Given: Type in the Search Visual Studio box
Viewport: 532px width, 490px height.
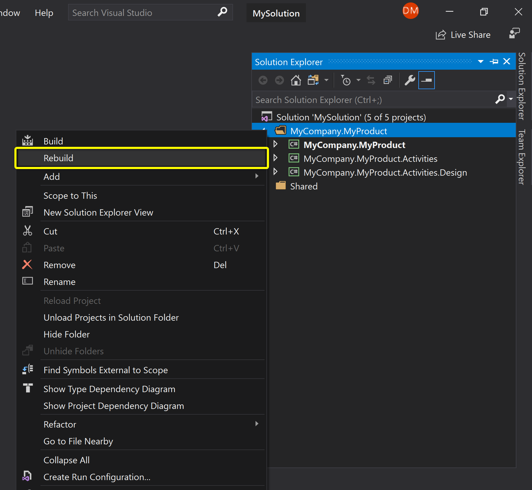Looking at the screenshot, I should [141, 12].
